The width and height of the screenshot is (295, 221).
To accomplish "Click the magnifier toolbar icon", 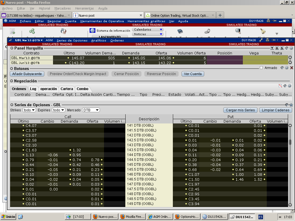I will (238, 31).
